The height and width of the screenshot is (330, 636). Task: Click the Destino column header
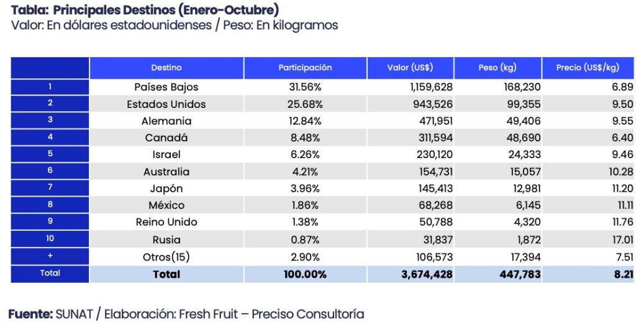pos(166,68)
